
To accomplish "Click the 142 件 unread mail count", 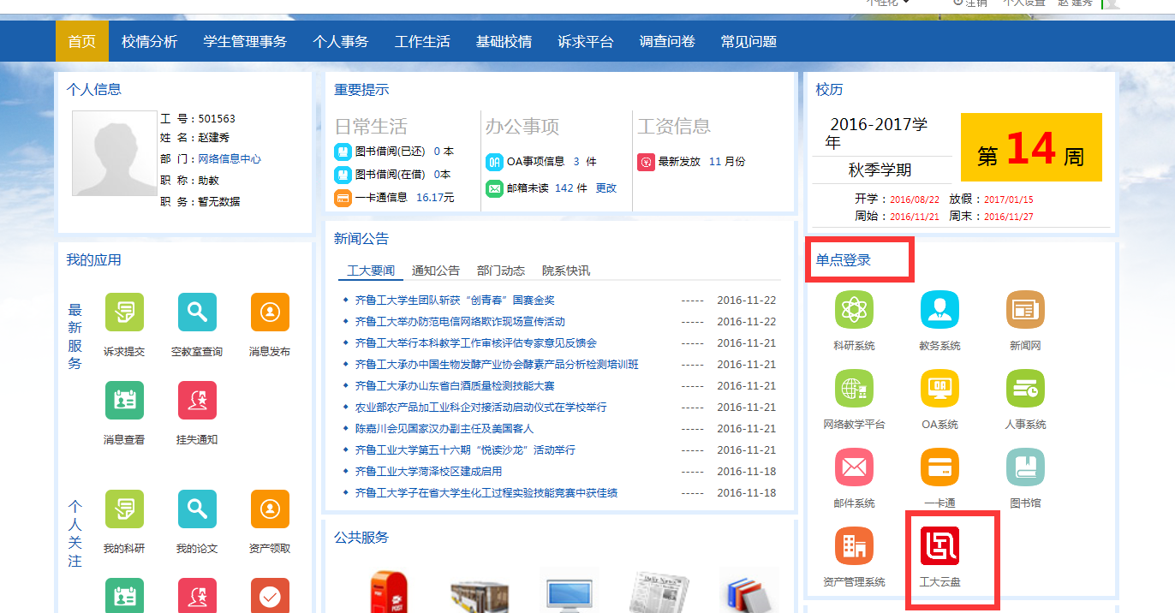I will pyautogui.click(x=570, y=188).
